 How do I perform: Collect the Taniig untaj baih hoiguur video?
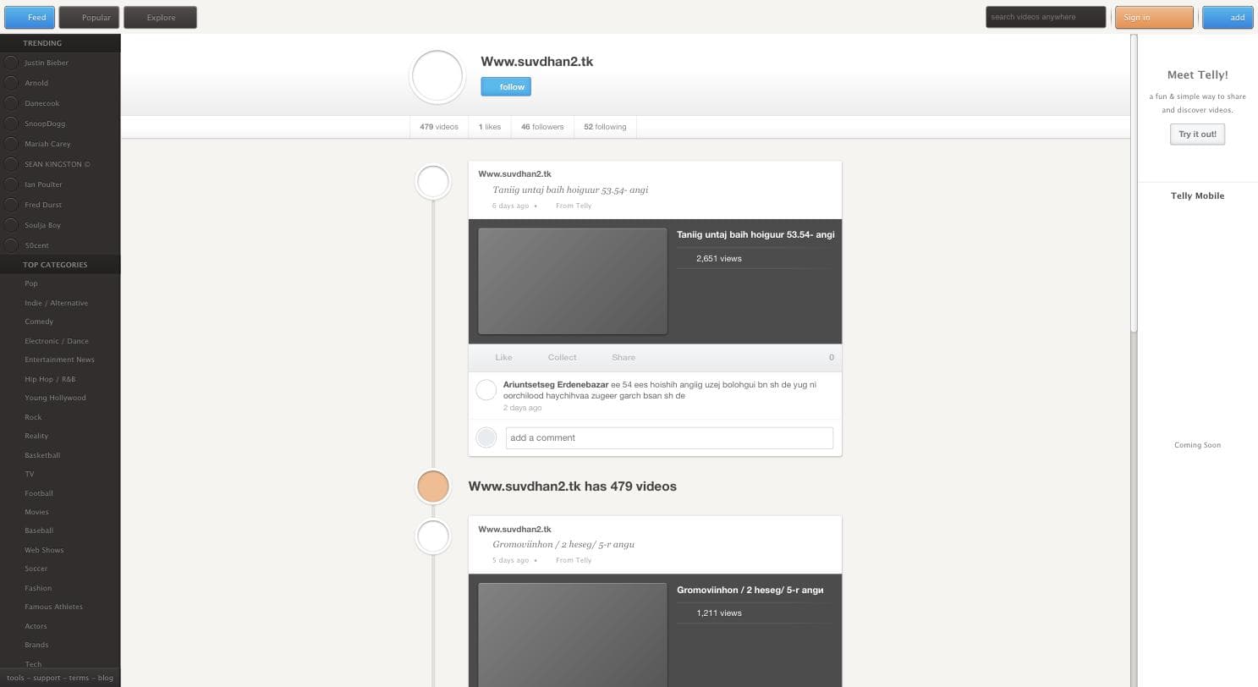tap(562, 357)
